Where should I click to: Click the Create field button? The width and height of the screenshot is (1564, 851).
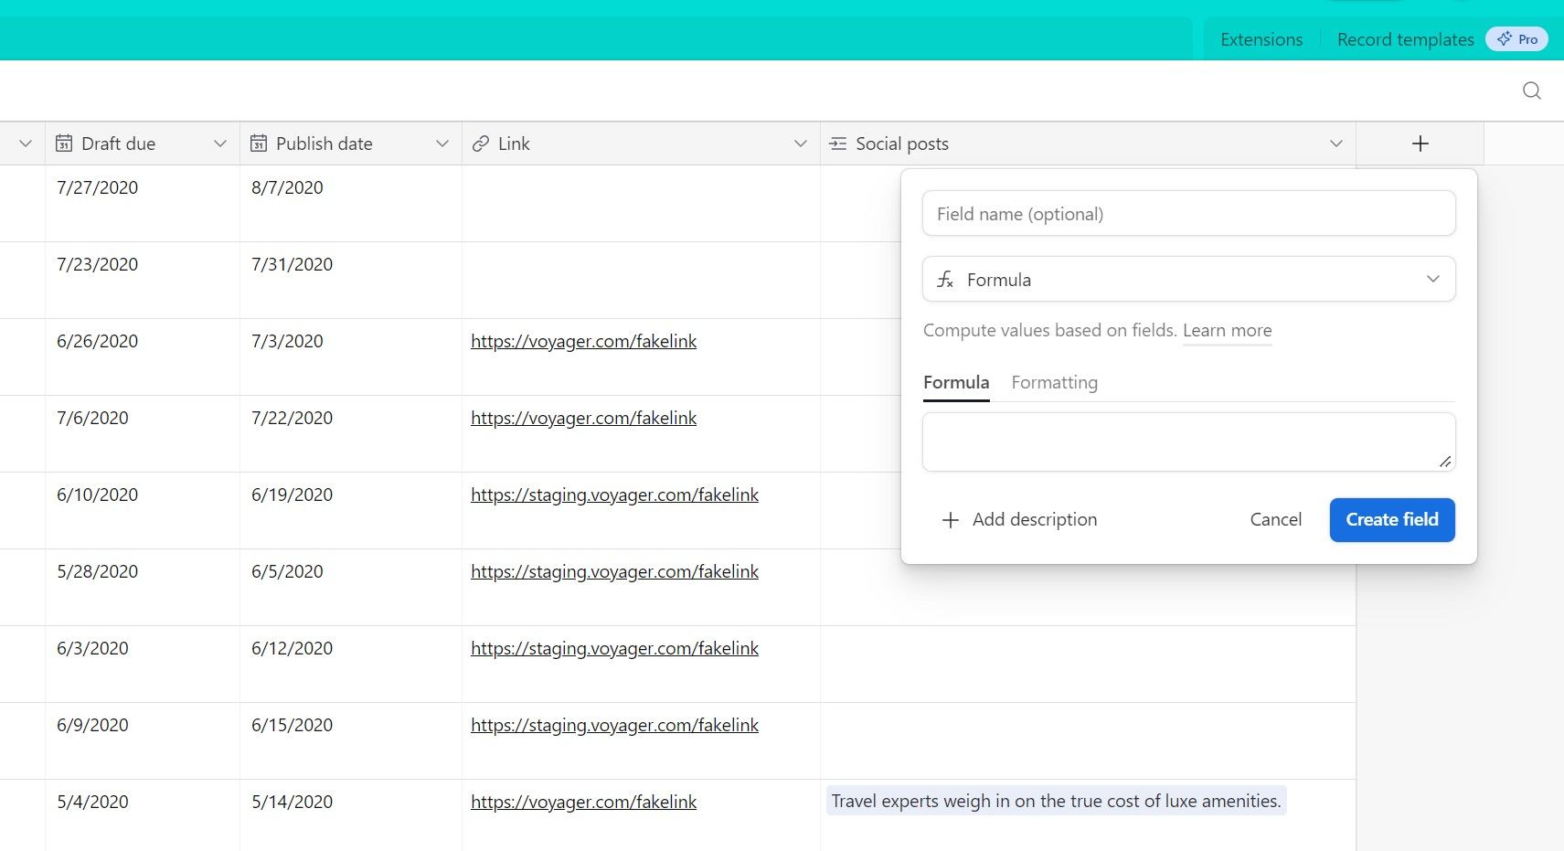pos(1391,519)
